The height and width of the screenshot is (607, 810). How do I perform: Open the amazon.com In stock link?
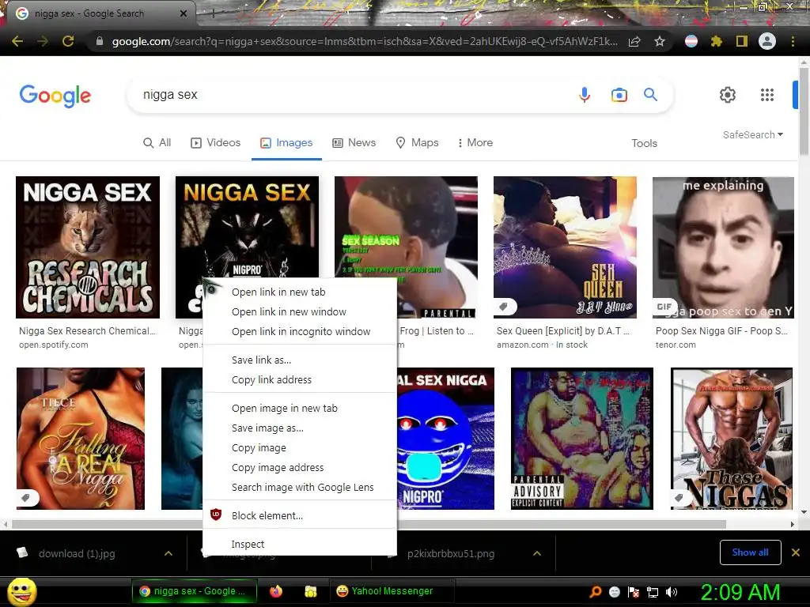[x=542, y=345]
